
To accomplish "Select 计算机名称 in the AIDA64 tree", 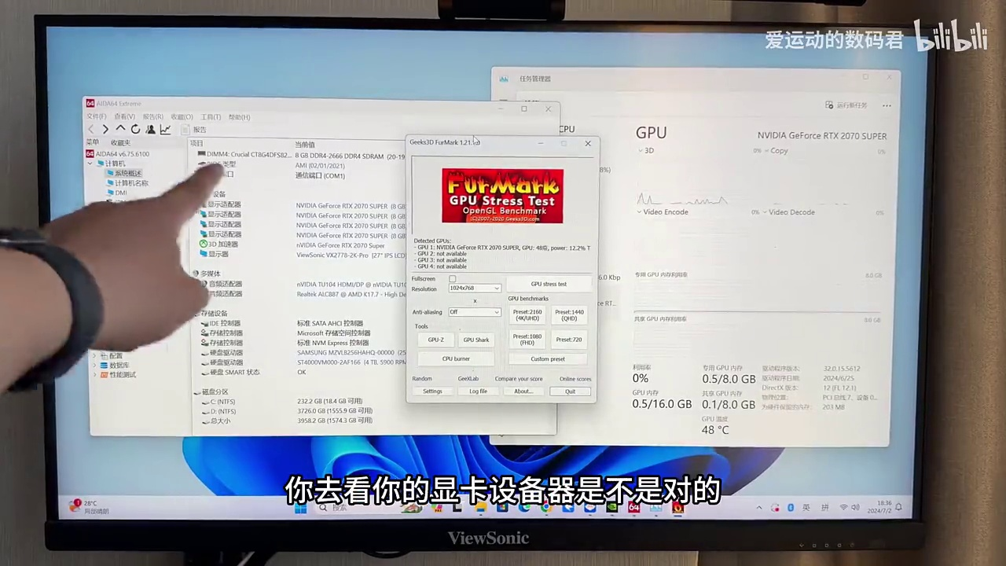I will (128, 183).
